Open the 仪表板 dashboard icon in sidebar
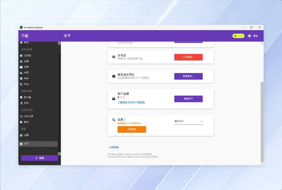Viewport: 282px width, 190px height. pyautogui.click(x=21, y=56)
